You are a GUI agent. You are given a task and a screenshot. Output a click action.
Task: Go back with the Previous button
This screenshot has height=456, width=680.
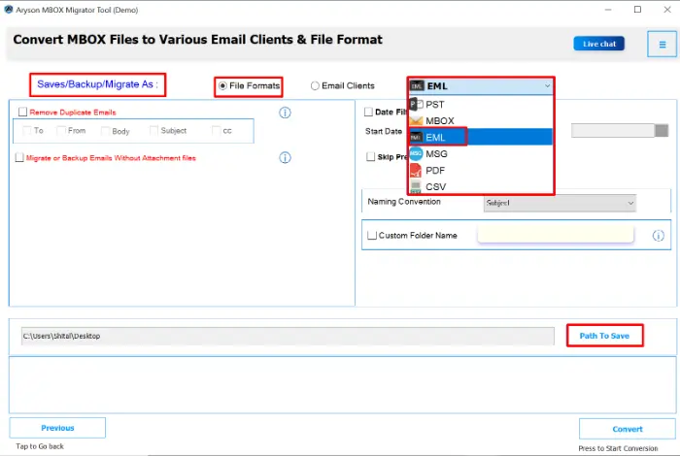[57, 428]
